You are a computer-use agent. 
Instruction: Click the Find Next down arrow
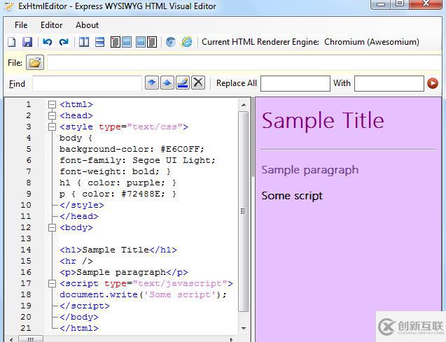tap(152, 83)
